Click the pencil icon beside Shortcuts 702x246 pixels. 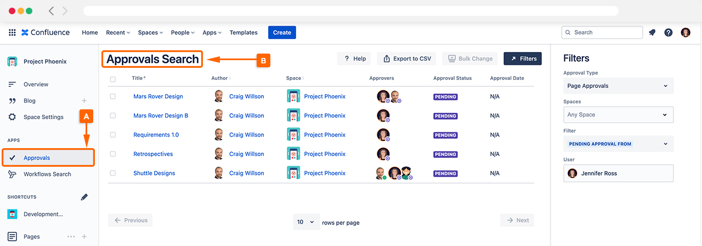84,197
